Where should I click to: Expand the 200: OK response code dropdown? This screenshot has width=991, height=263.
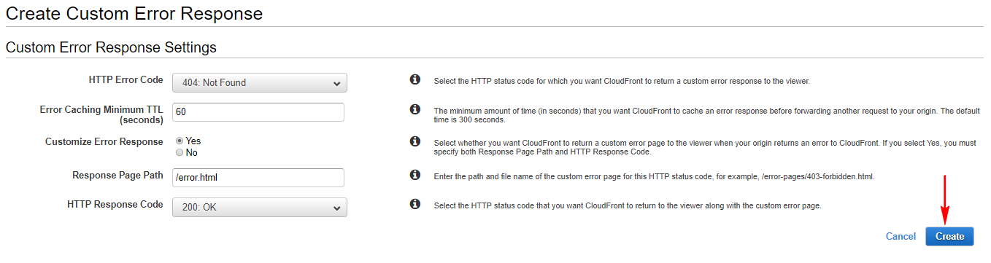coord(260,208)
